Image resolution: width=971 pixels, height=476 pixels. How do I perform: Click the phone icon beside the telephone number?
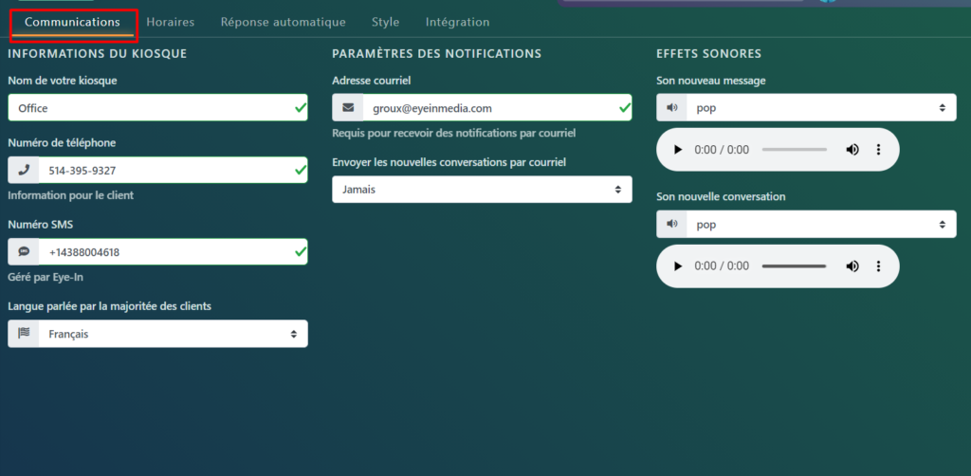[x=24, y=171]
